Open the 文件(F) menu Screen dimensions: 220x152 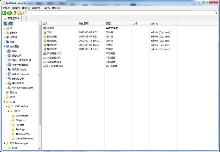coord(6,8)
